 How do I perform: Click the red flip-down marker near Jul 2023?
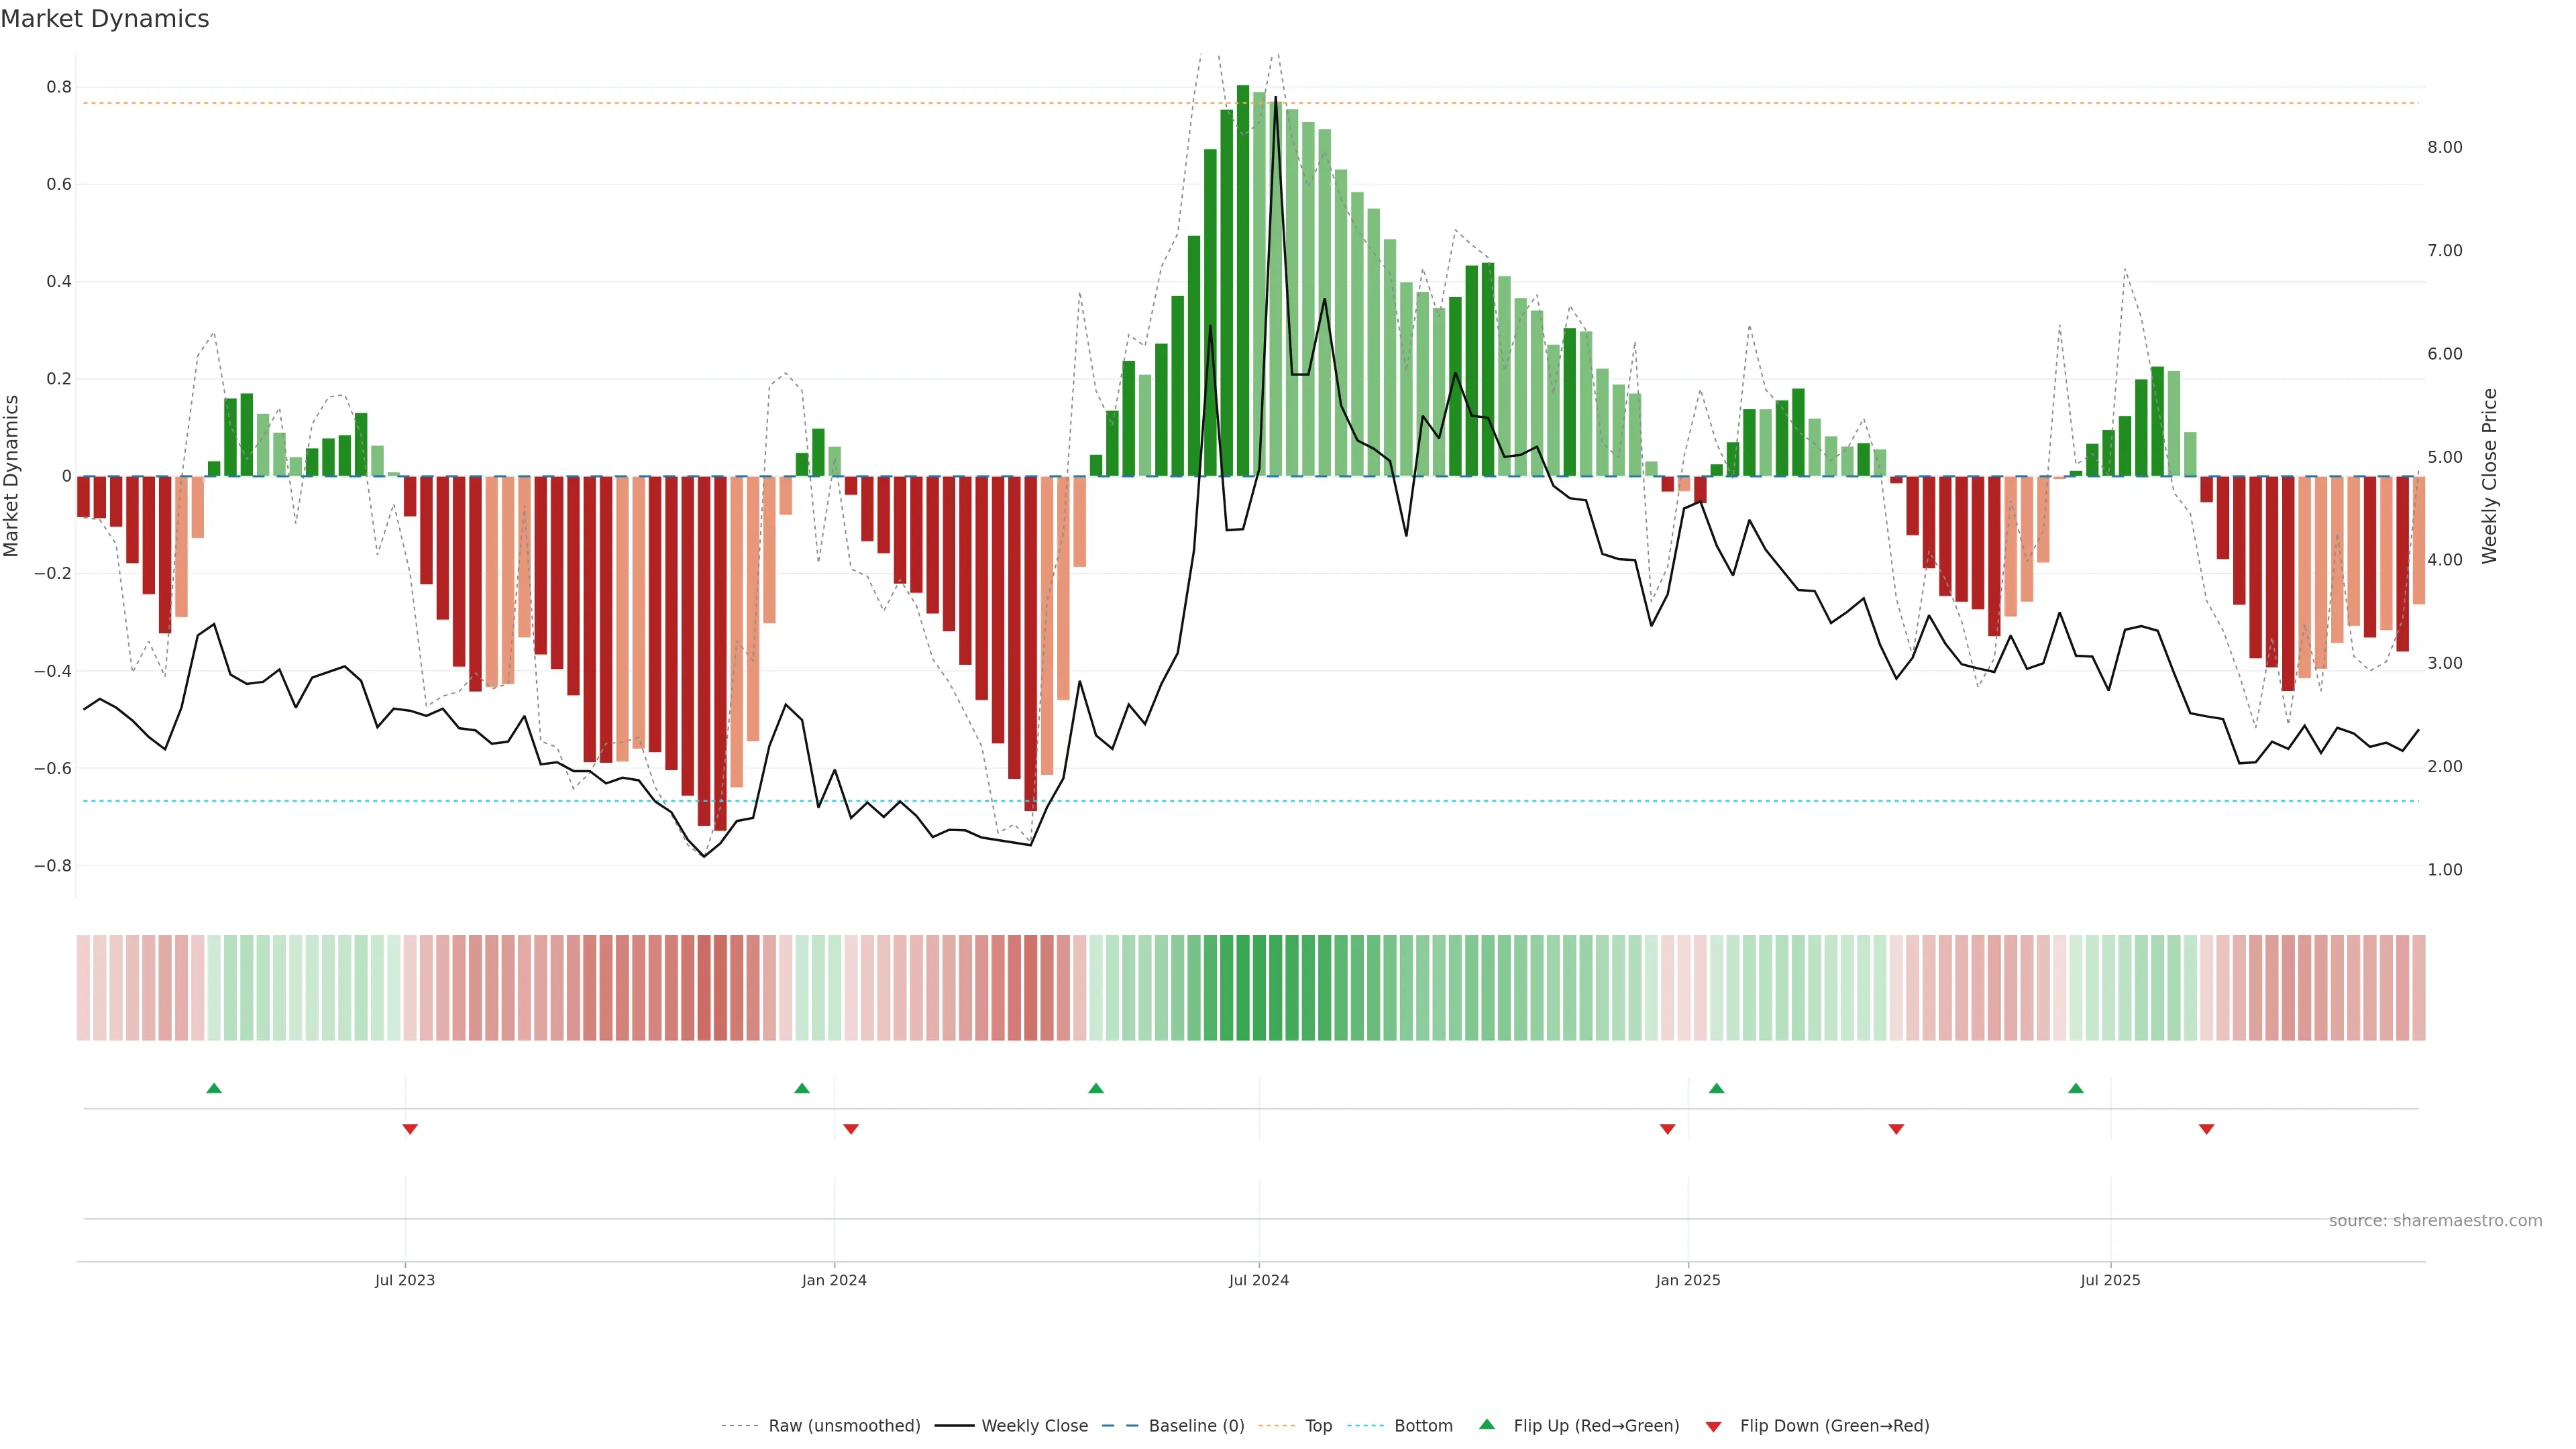410,1129
